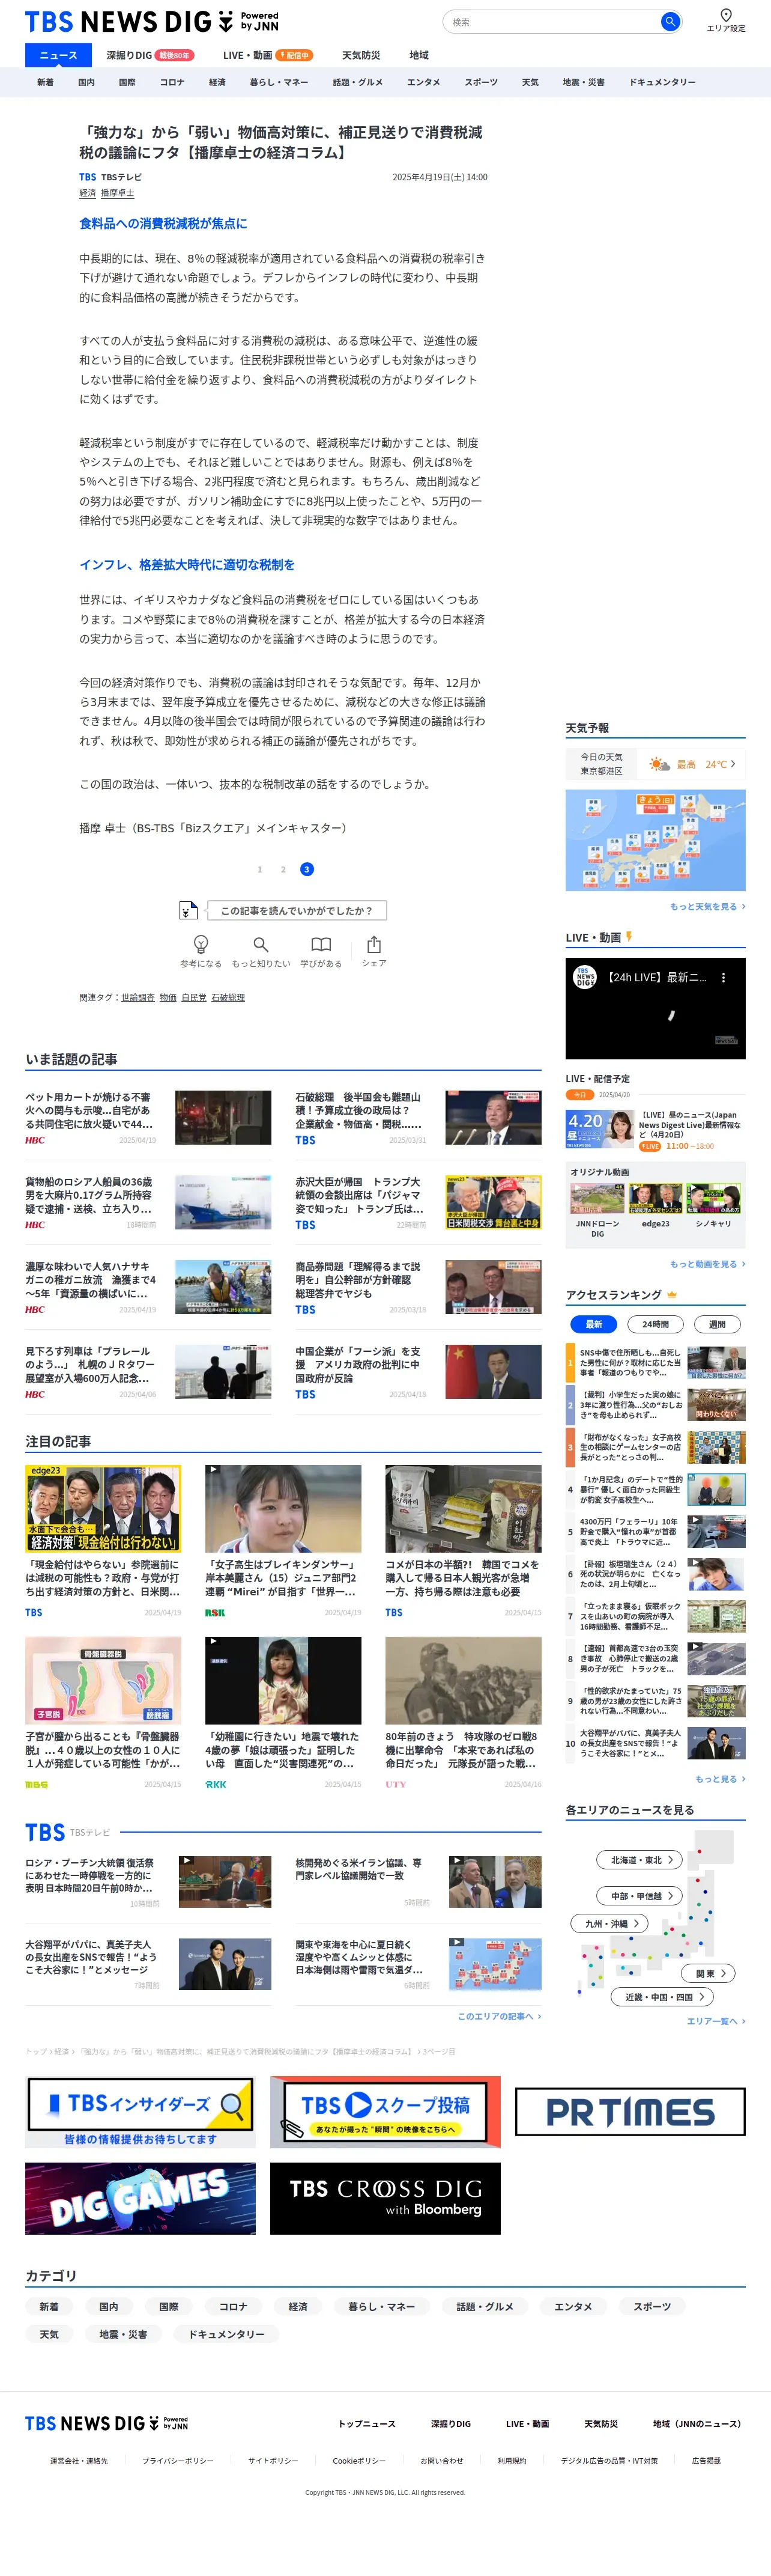771x2576 pixels.
Task: Open the footer お問い合わせ link
Action: click(x=441, y=2460)
